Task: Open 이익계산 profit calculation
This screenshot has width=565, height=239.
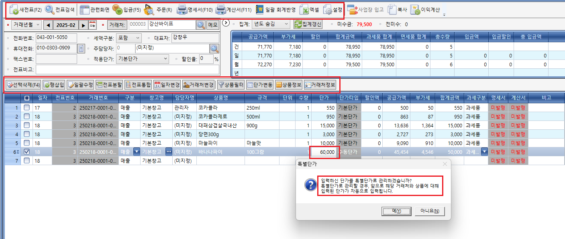Action: point(425,9)
